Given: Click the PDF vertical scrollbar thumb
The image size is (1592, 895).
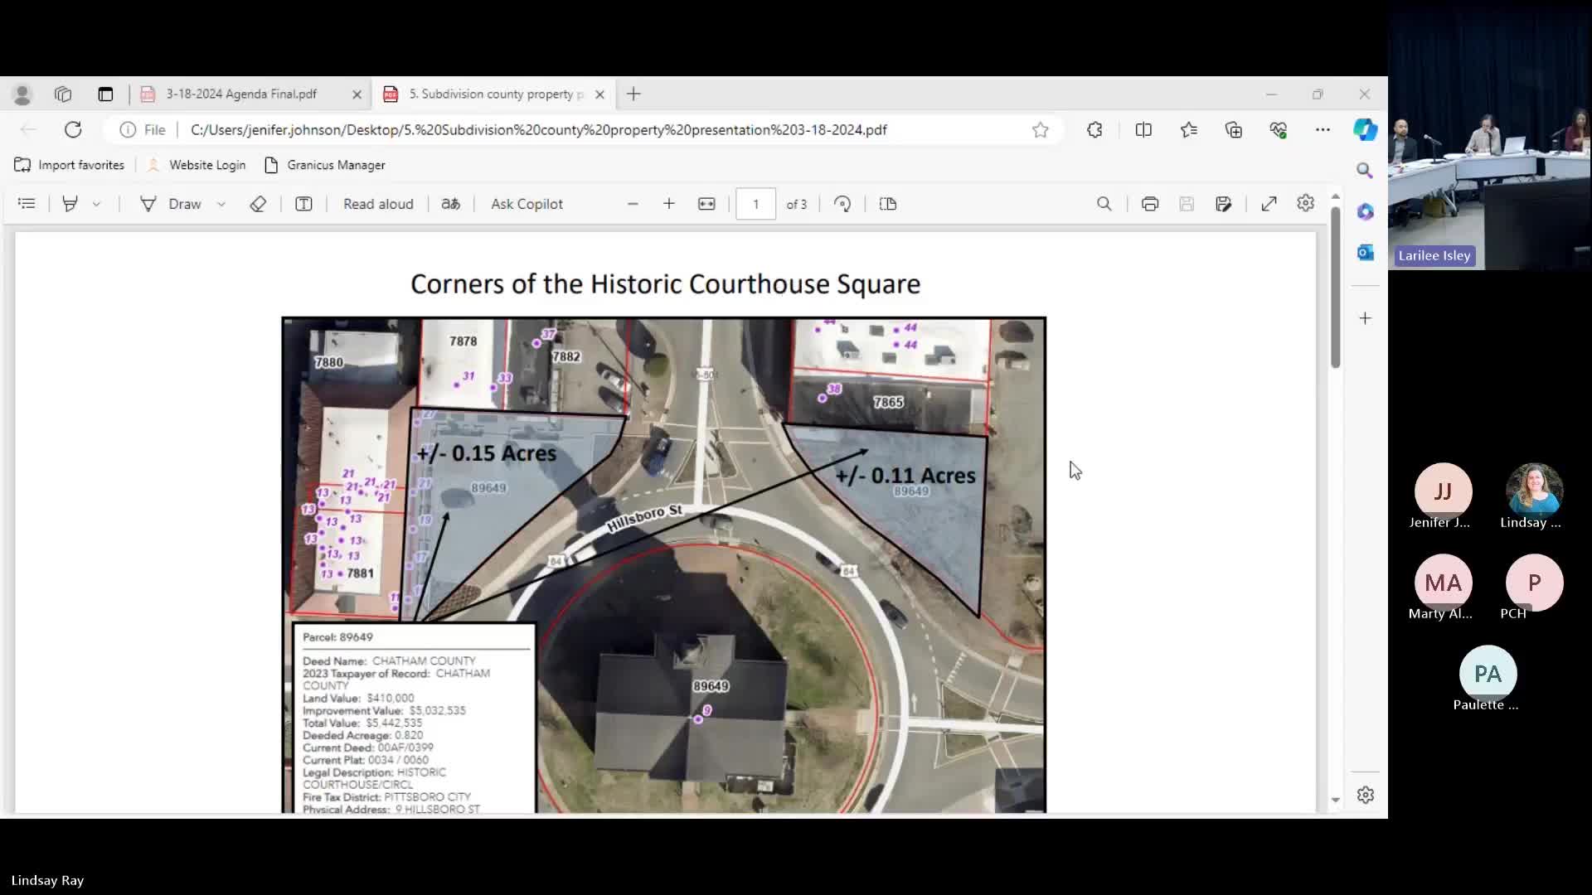Looking at the screenshot, I should [x=1335, y=287].
